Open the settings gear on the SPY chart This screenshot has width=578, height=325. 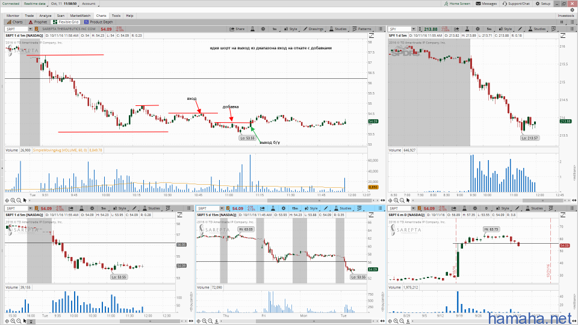coord(477,29)
